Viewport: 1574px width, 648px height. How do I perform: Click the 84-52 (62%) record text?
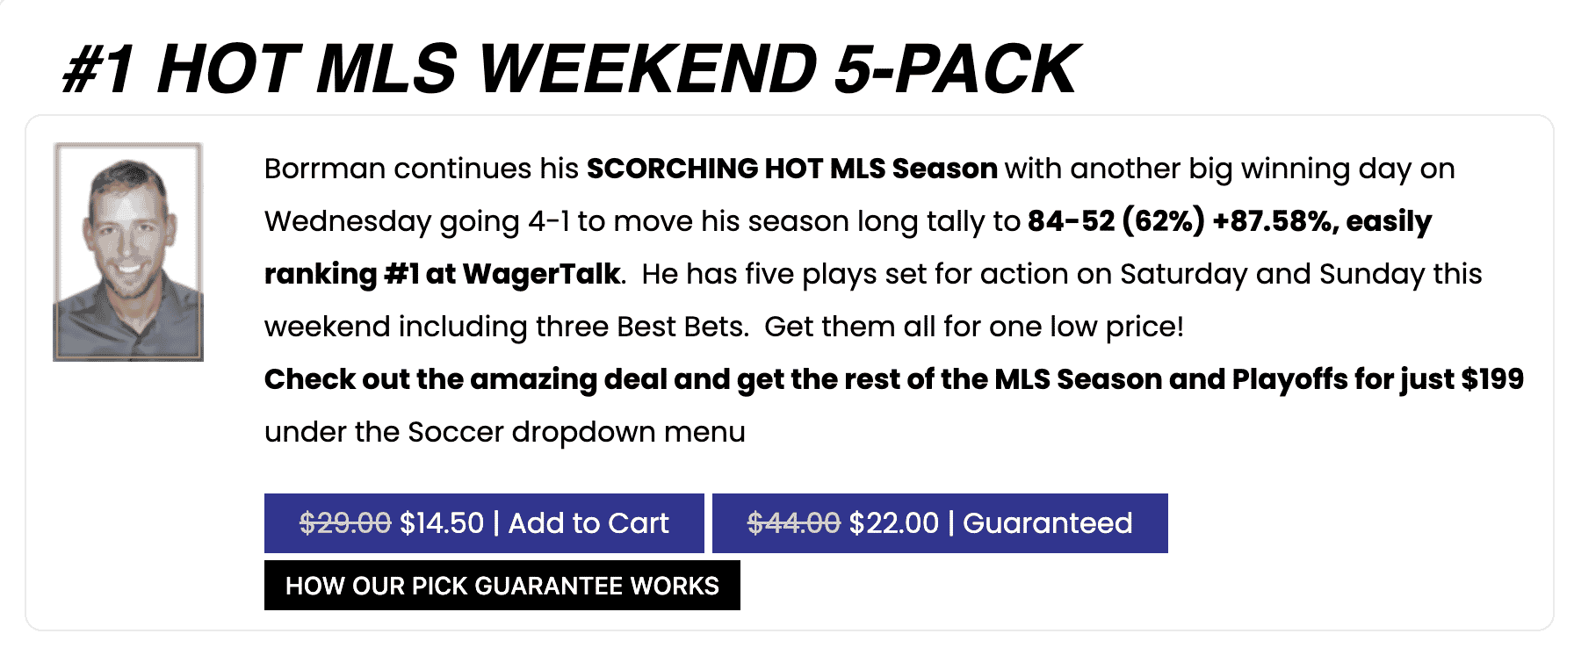(x=1116, y=221)
